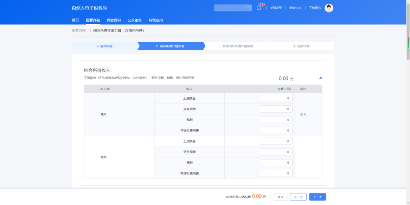Select 公众服务 tab

coord(135,20)
